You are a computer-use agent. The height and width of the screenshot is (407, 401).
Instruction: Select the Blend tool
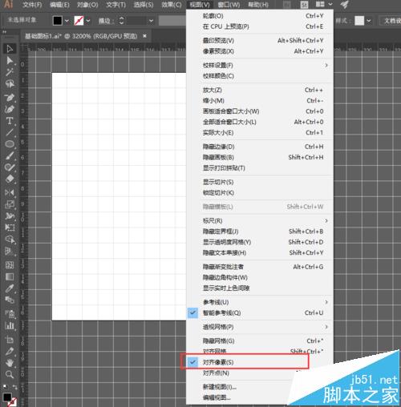click(10, 300)
